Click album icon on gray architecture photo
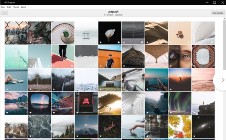Viewport: 226px width, 140px height. tap(142, 42)
